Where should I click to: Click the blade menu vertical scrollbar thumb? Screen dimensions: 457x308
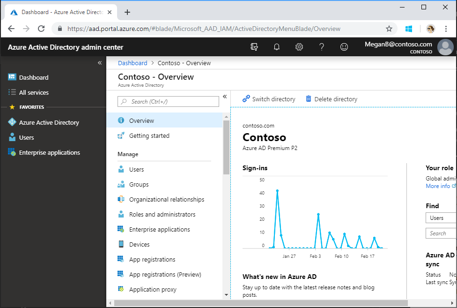pyautogui.click(x=226, y=147)
